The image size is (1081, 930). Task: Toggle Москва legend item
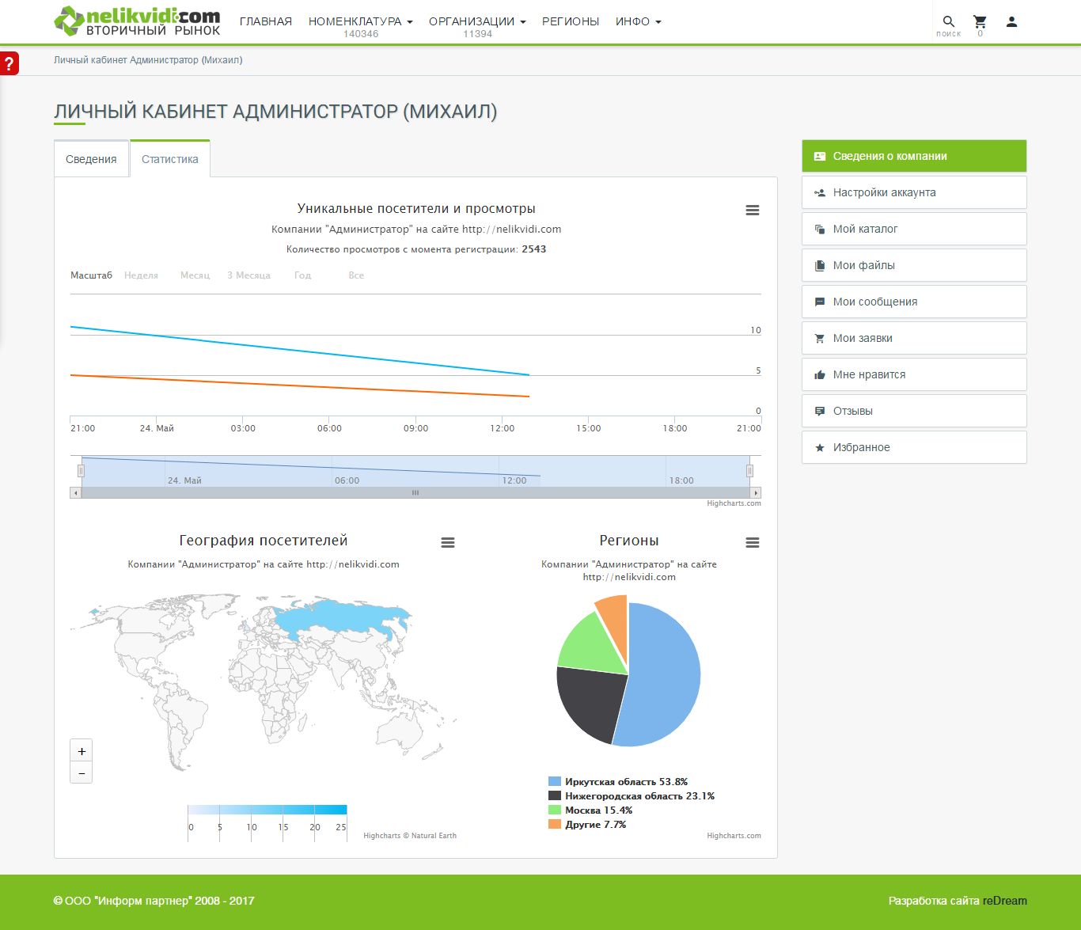(590, 810)
